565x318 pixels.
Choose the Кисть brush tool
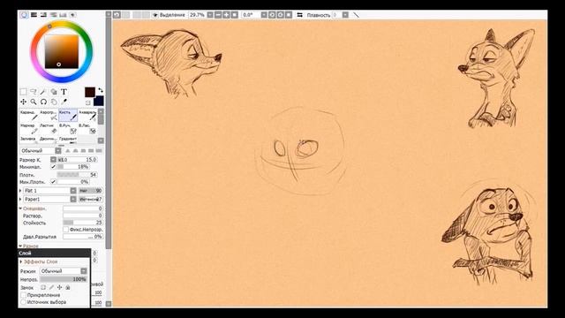pyautogui.click(x=68, y=116)
